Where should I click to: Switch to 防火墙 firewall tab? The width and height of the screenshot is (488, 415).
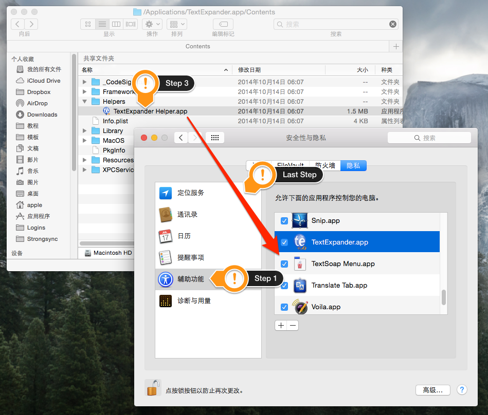point(325,165)
